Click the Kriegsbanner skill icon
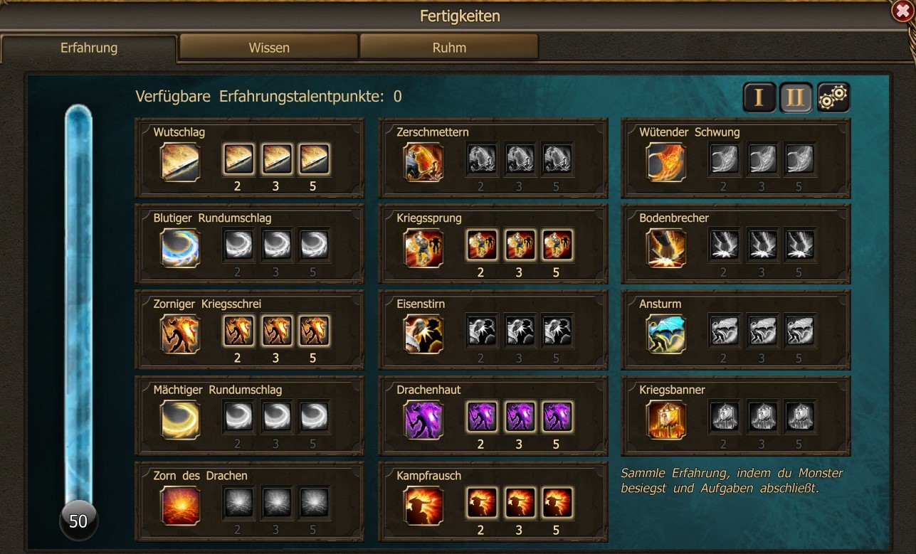This screenshot has height=554, width=916. click(666, 420)
